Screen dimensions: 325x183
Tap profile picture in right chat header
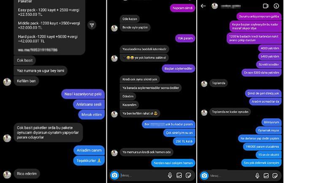215,6
